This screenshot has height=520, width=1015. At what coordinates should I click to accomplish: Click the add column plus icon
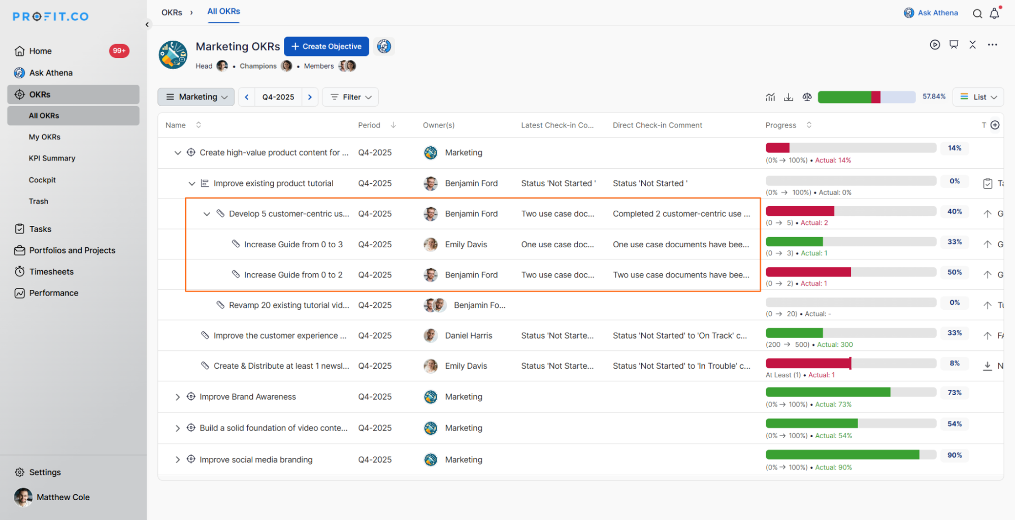[995, 125]
